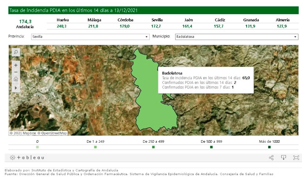The height and width of the screenshot is (177, 302).
Task: Click the Tableau logo
Action: pyautogui.click(x=27, y=158)
